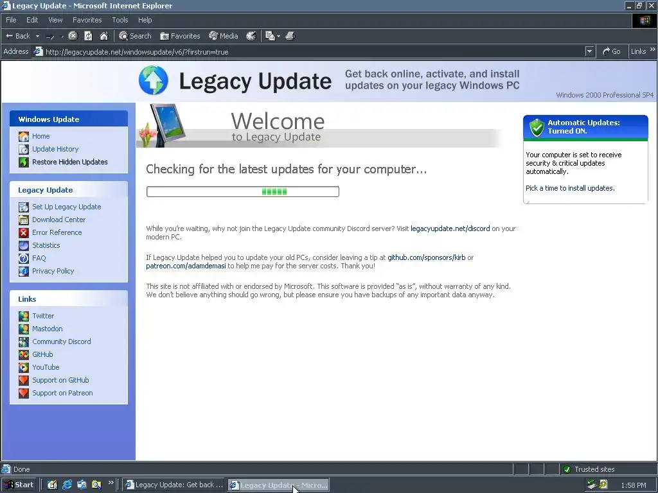Click the Set Up Legacy Update icon
The image size is (658, 493).
coord(24,207)
